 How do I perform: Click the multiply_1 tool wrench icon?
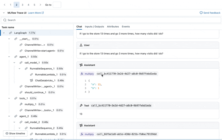pos(21,104)
